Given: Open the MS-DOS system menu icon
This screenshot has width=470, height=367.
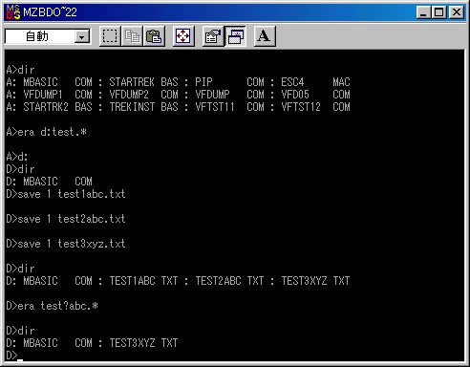Looking at the screenshot, I should click(x=13, y=12).
